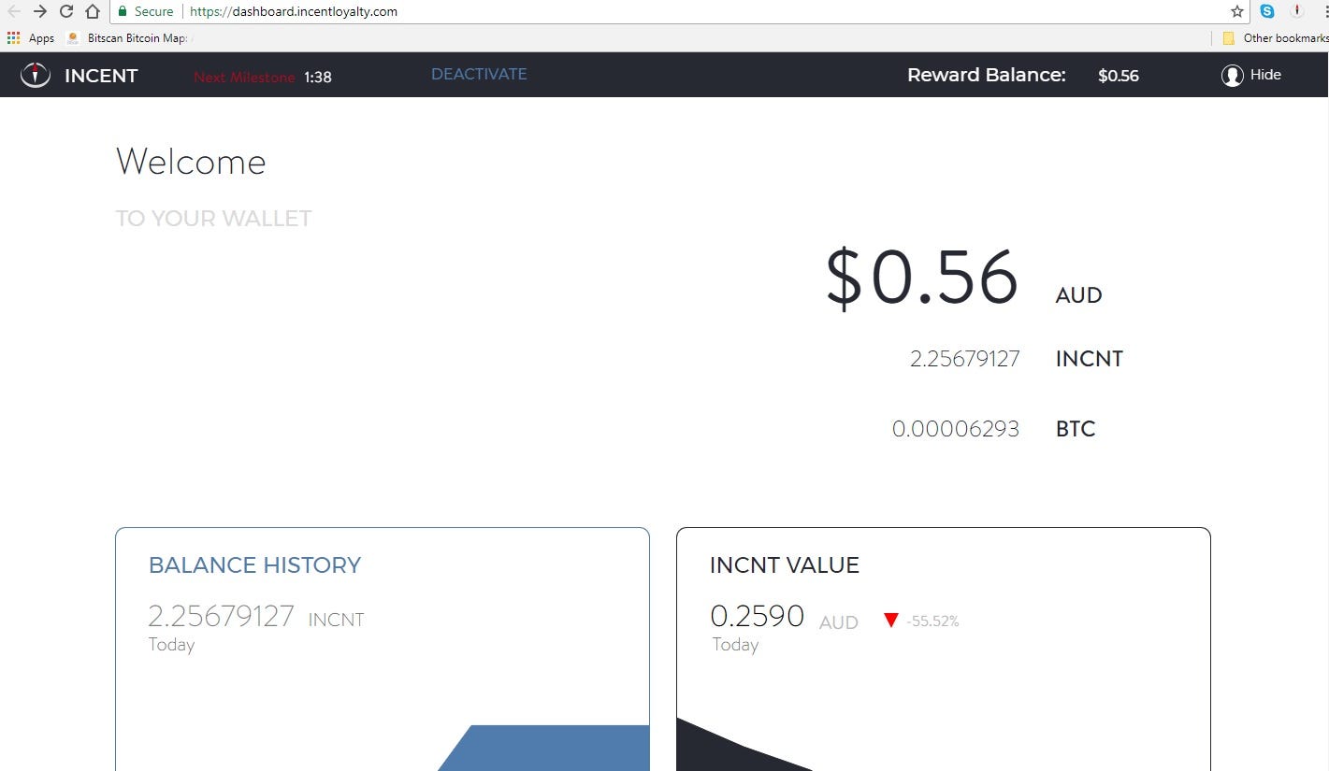The height and width of the screenshot is (771, 1329).
Task: Go to the browser home icon
Action: click(92, 11)
